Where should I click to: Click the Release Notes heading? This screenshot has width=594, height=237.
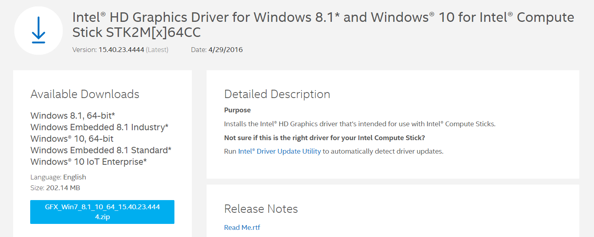261,209
